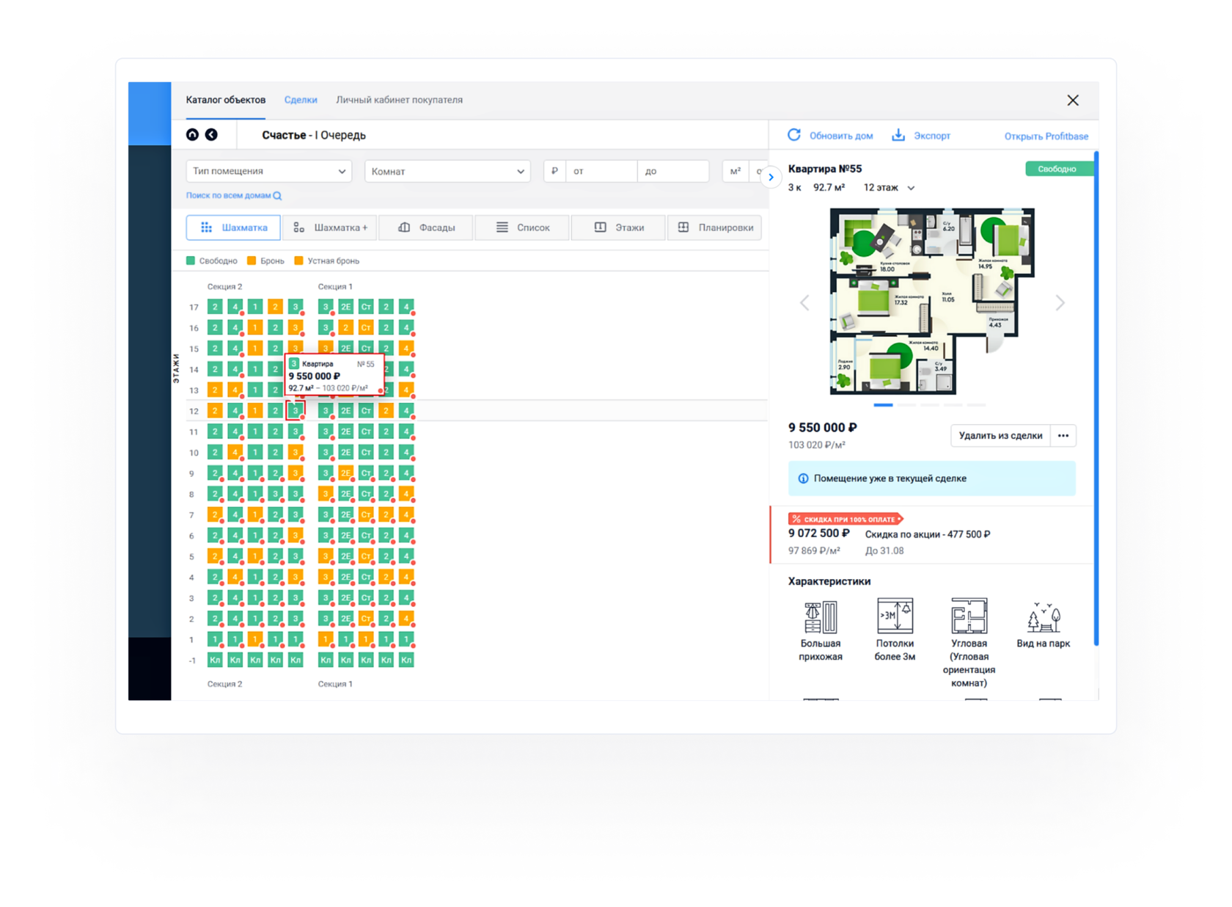Click the Квартира №55 heading
This screenshot has height=907, width=1232.
(825, 169)
